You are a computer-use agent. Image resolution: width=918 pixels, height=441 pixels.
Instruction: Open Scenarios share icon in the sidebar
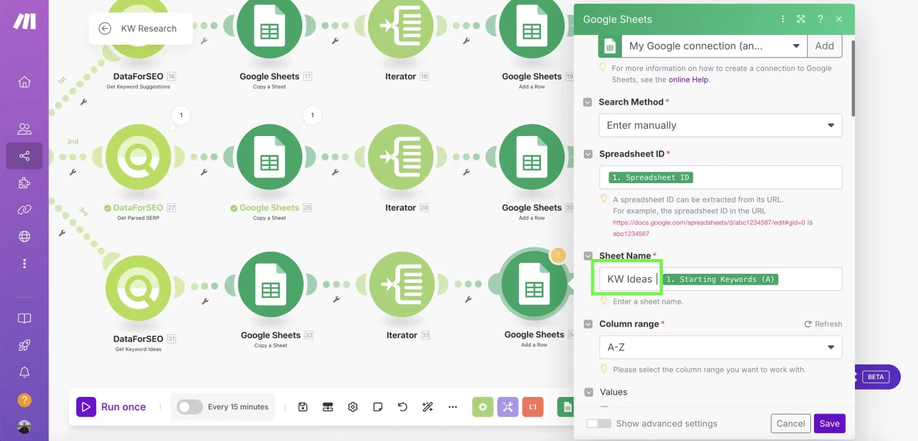click(x=24, y=156)
